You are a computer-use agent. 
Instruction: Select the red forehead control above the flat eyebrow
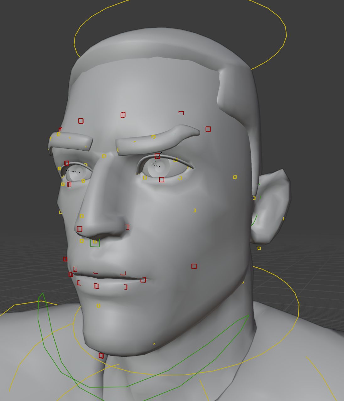[81, 121]
